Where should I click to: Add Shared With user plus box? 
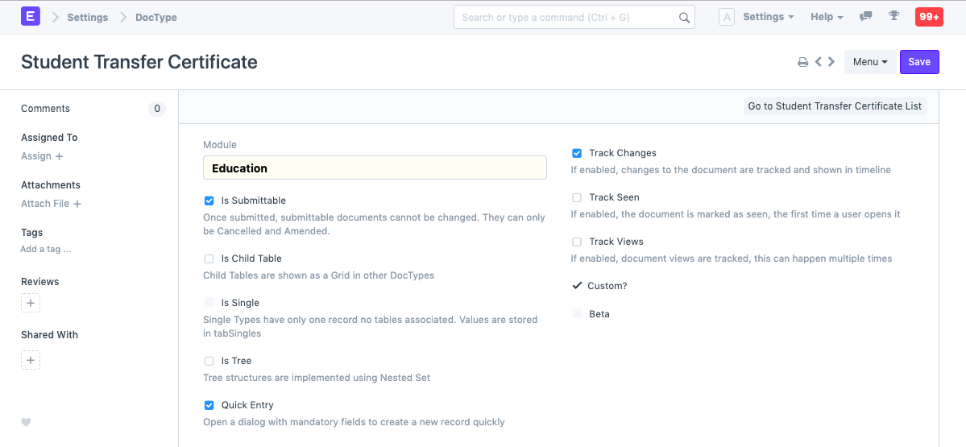[31, 359]
